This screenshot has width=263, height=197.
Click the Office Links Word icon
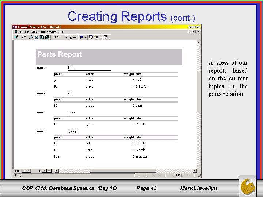coord(81,37)
